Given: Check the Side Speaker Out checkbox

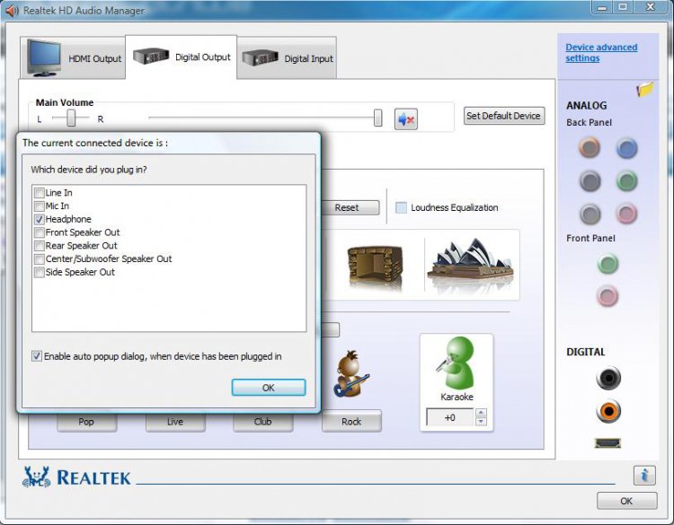Looking at the screenshot, I should point(40,273).
